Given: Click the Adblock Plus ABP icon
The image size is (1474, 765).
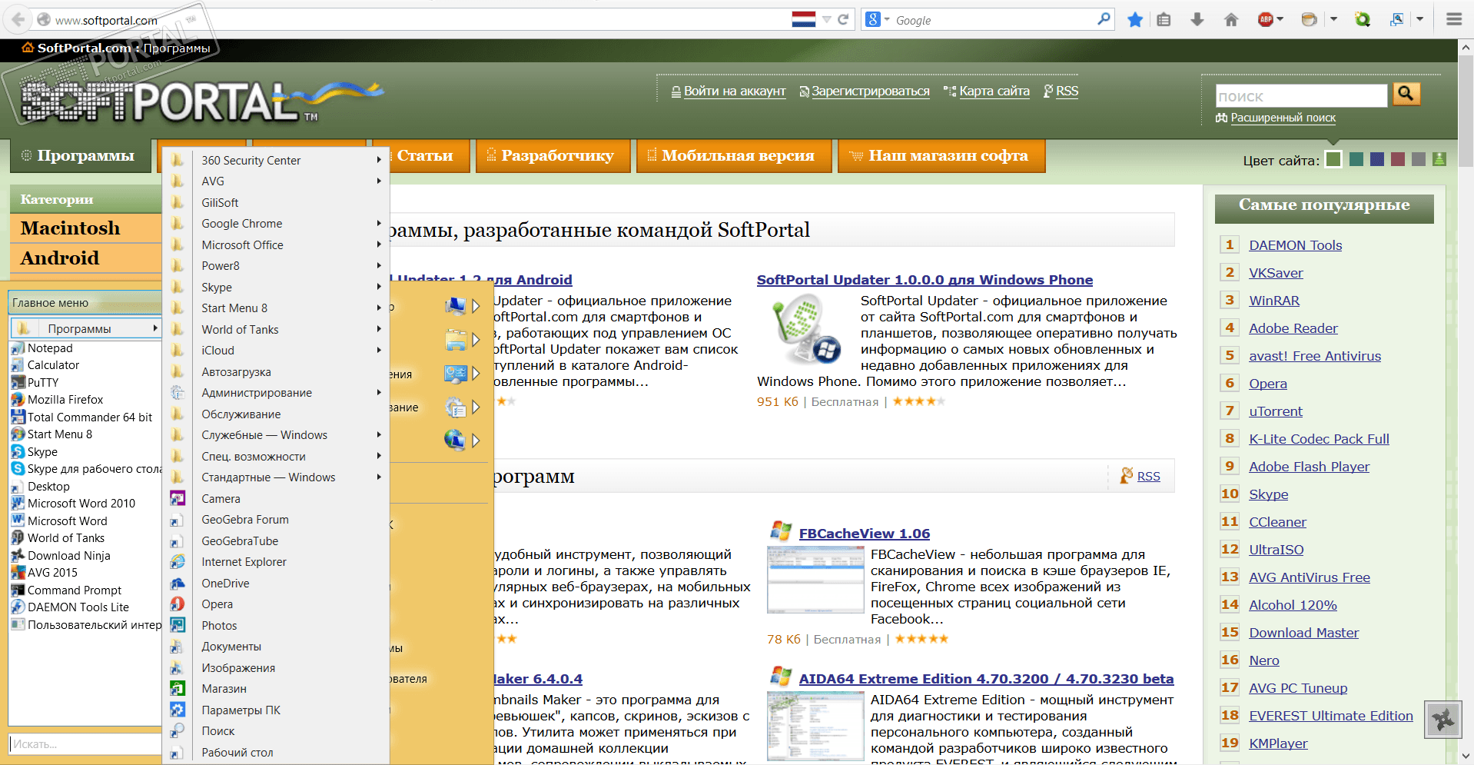Looking at the screenshot, I should [x=1265, y=19].
